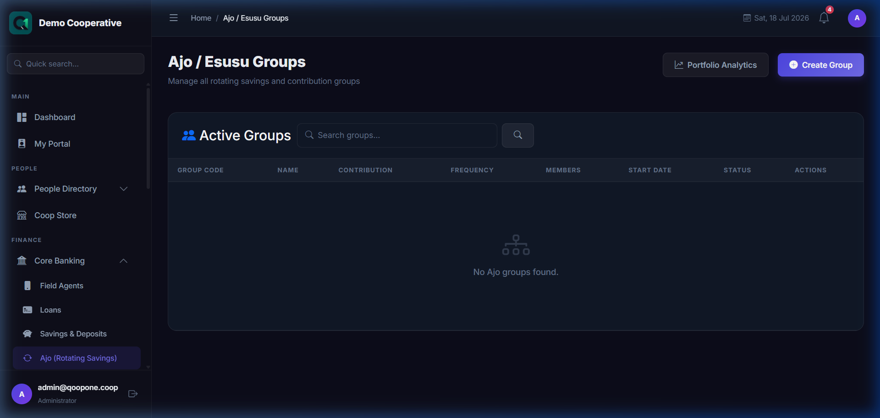Click the magnifier icon inside Quick search

click(x=18, y=64)
